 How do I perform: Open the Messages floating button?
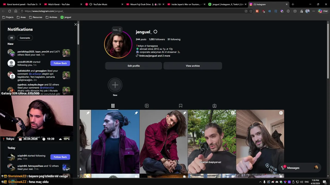tap(300, 168)
